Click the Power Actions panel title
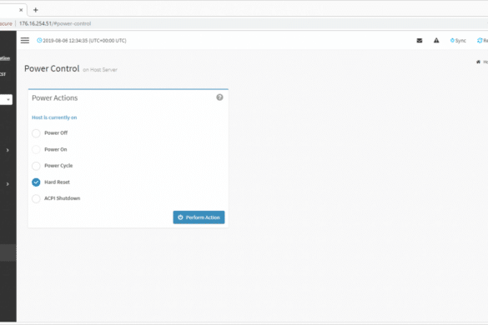 click(x=55, y=98)
